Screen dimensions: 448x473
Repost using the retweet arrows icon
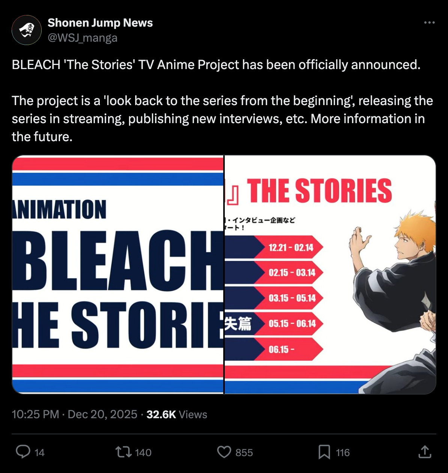pos(123,452)
